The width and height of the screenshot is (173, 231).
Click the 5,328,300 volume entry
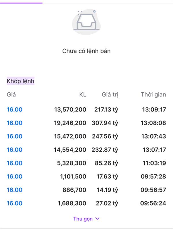point(72,163)
